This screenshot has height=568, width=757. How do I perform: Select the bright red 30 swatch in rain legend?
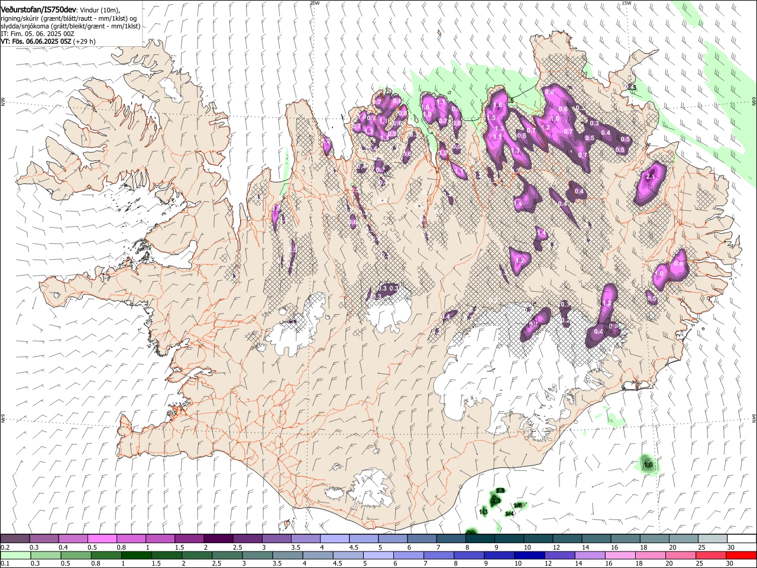[741, 556]
